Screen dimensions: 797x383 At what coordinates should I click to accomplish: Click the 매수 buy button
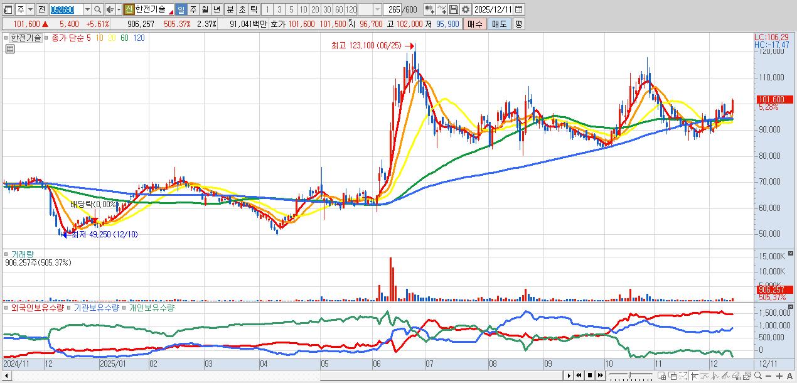point(475,24)
